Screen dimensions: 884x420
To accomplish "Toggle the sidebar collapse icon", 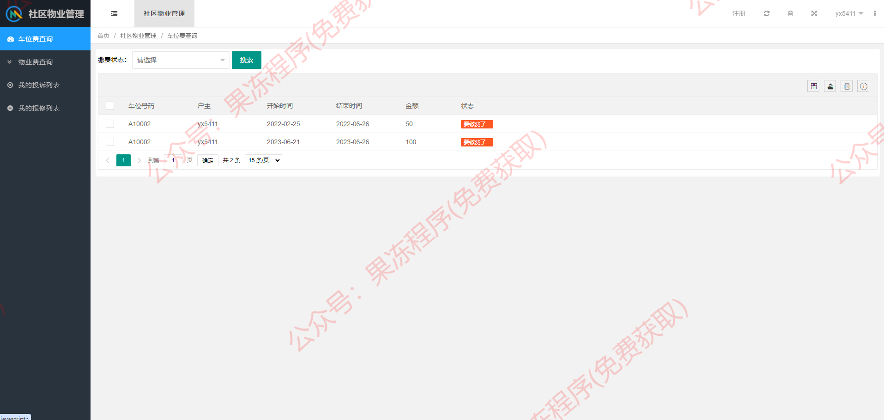I will click(114, 14).
